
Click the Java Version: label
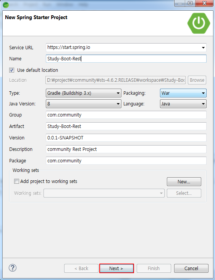22,104
